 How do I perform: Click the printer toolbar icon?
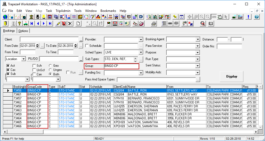click(153, 24)
